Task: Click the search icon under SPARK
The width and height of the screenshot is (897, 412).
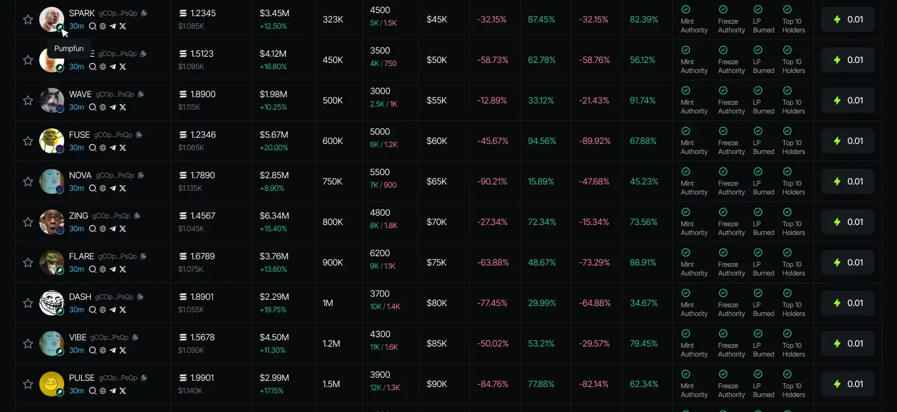Action: pyautogui.click(x=93, y=26)
